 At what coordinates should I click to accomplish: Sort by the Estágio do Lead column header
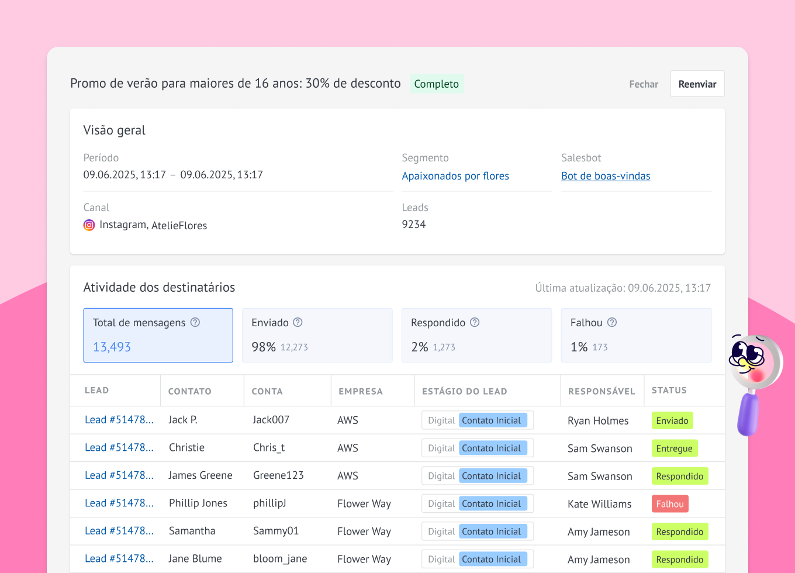[x=464, y=391]
